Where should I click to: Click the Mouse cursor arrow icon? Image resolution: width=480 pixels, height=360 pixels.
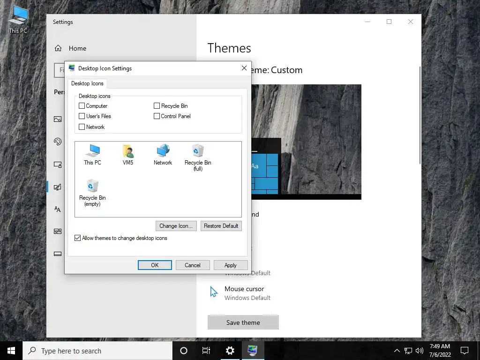click(x=214, y=292)
